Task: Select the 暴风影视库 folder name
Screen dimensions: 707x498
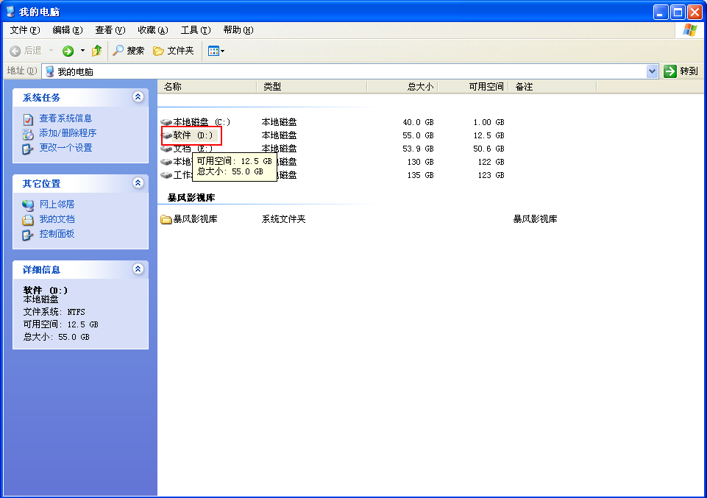Action: coord(195,219)
